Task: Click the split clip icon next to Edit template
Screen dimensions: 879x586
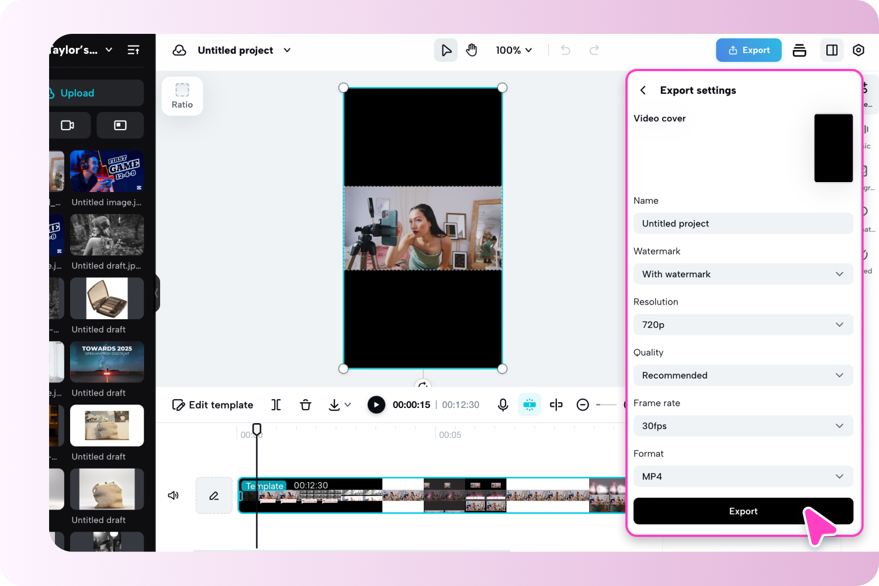Action: 276,404
